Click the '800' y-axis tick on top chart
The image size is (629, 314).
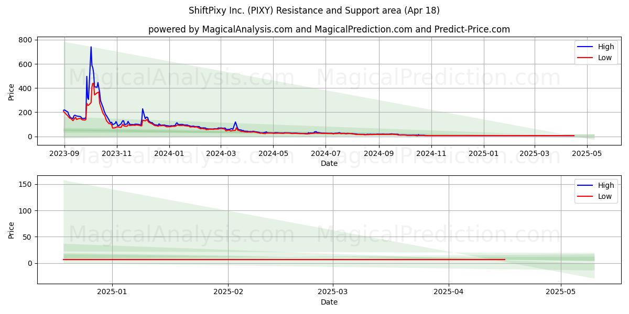point(26,40)
